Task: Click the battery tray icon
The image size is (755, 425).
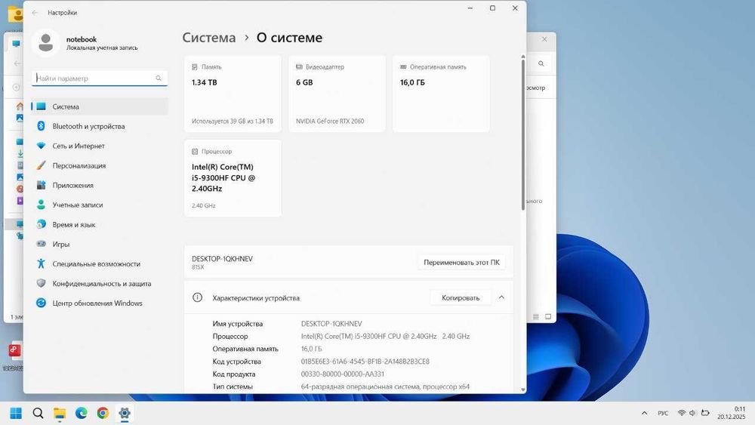Action: [705, 413]
